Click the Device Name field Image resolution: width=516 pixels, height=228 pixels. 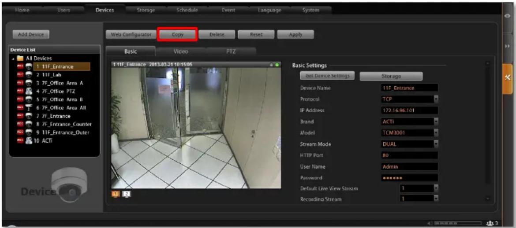pyautogui.click(x=409, y=88)
